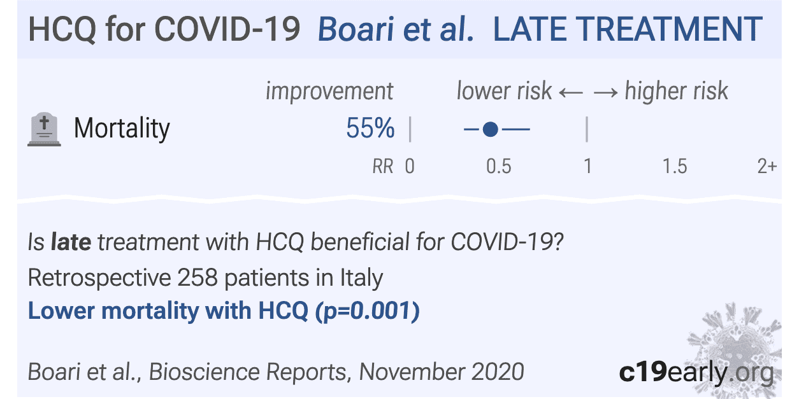799x399 pixels.
Task: Open the c19early.org link
Action: (x=696, y=371)
